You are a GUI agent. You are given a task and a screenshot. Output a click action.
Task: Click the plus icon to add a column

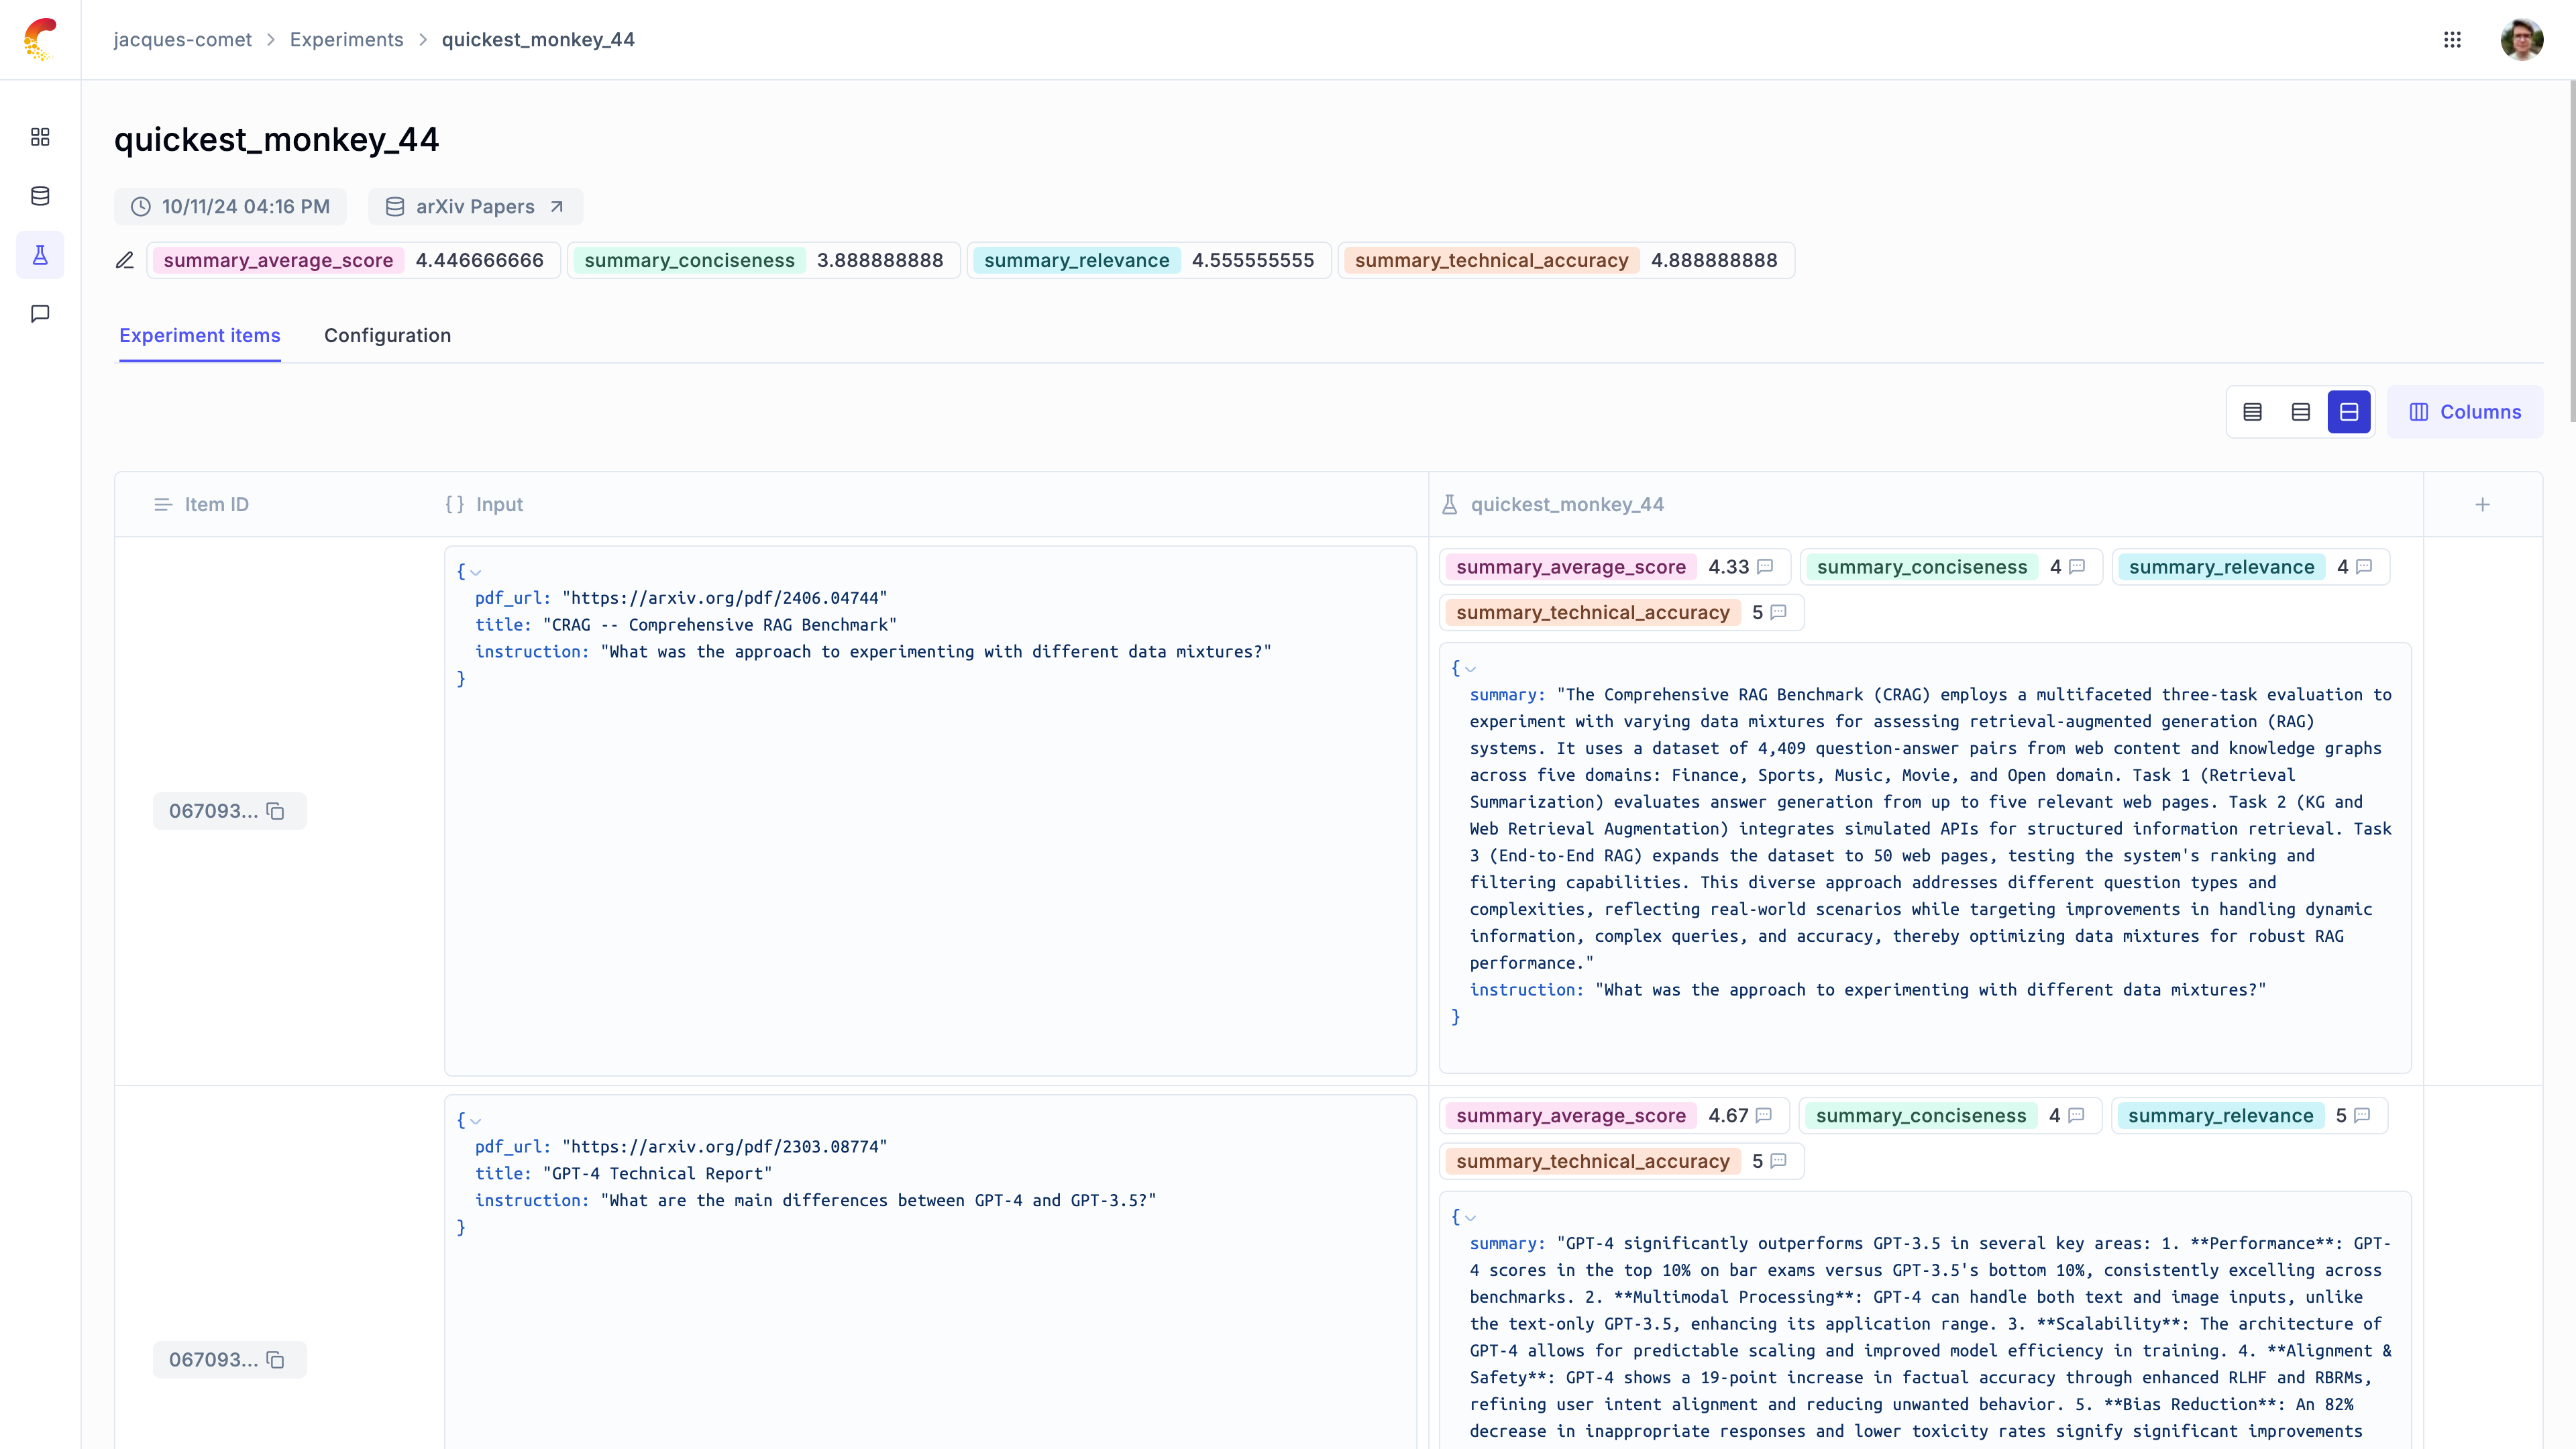point(2482,505)
